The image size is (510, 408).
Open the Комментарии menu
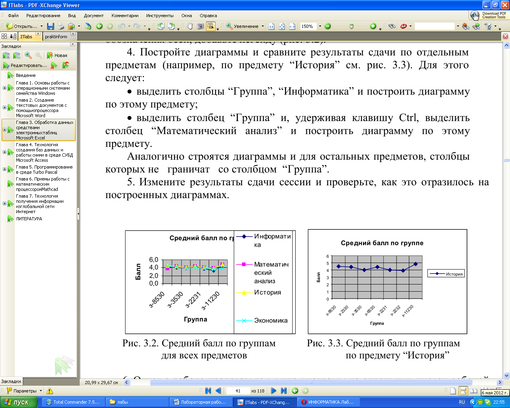pyautogui.click(x=125, y=16)
